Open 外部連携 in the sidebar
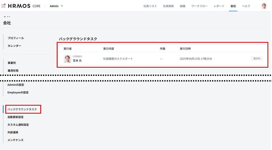Viewport: 272px width, 150px height. click(x=13, y=132)
